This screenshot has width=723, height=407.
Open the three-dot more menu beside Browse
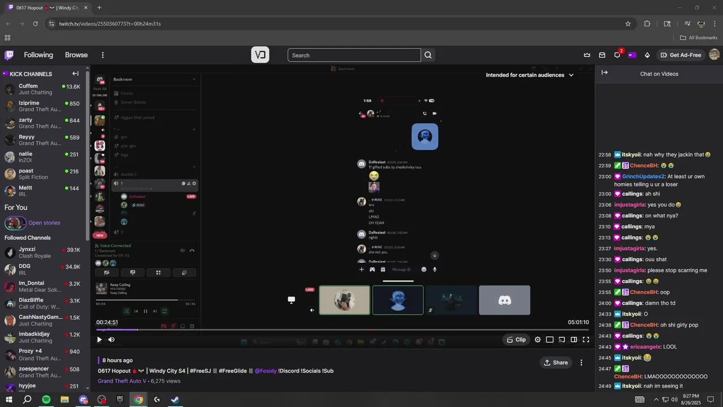103,55
